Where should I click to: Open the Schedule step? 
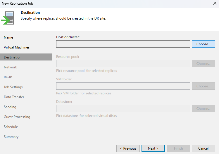(x=11, y=127)
